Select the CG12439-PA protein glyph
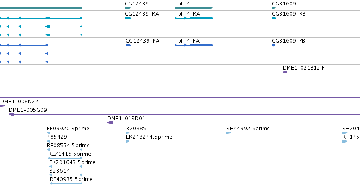Image resolution: width=360 pixels, height=186 pixels. tap(128, 45)
